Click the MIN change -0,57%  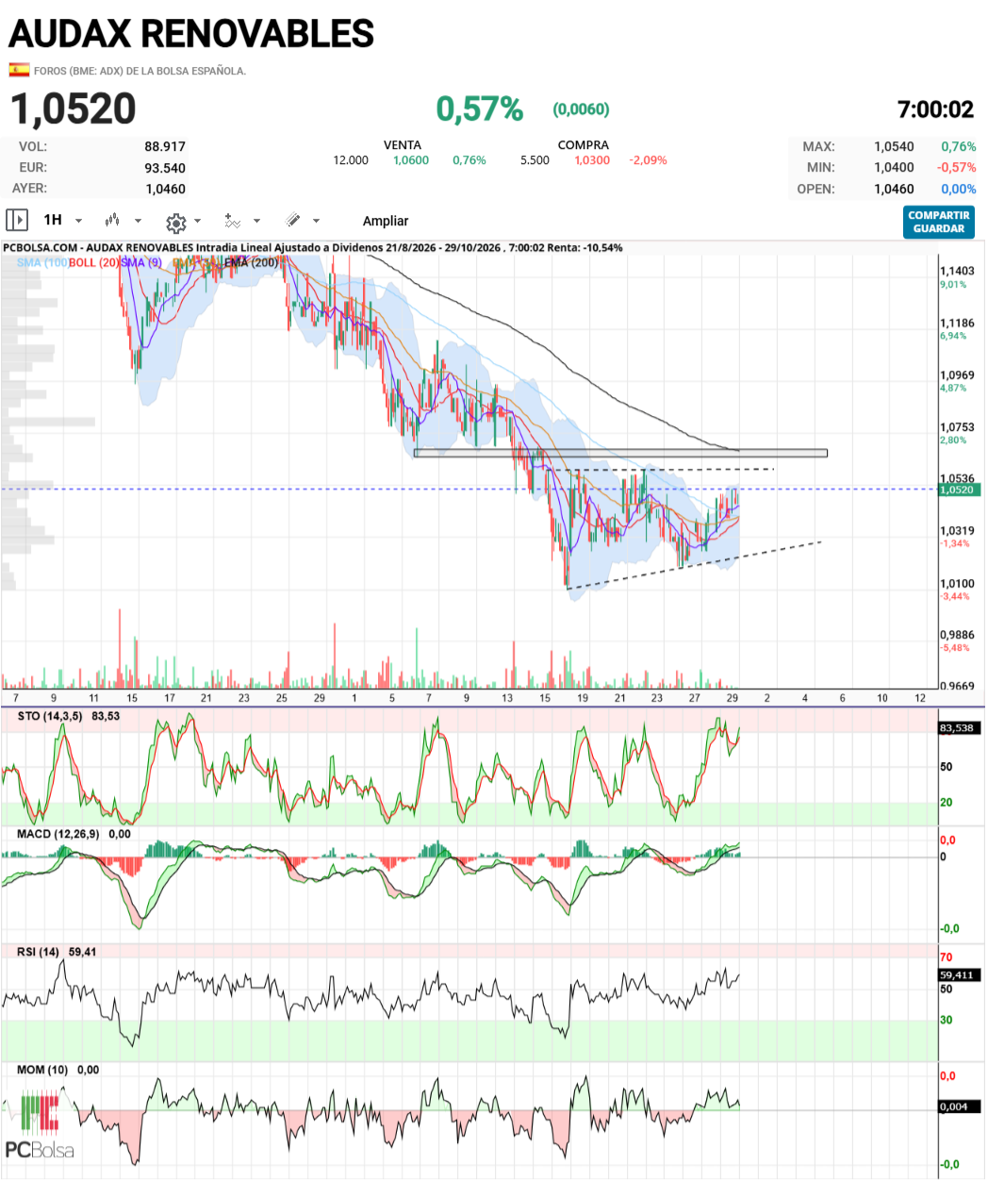coord(956,168)
